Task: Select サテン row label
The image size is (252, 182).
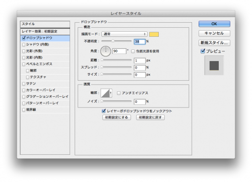Action: [x=31, y=84]
